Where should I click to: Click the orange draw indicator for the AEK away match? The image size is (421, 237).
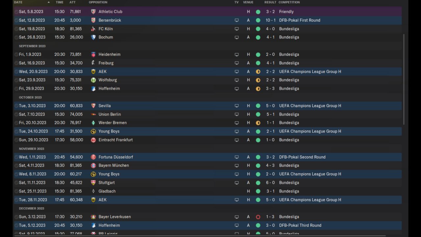(258, 72)
